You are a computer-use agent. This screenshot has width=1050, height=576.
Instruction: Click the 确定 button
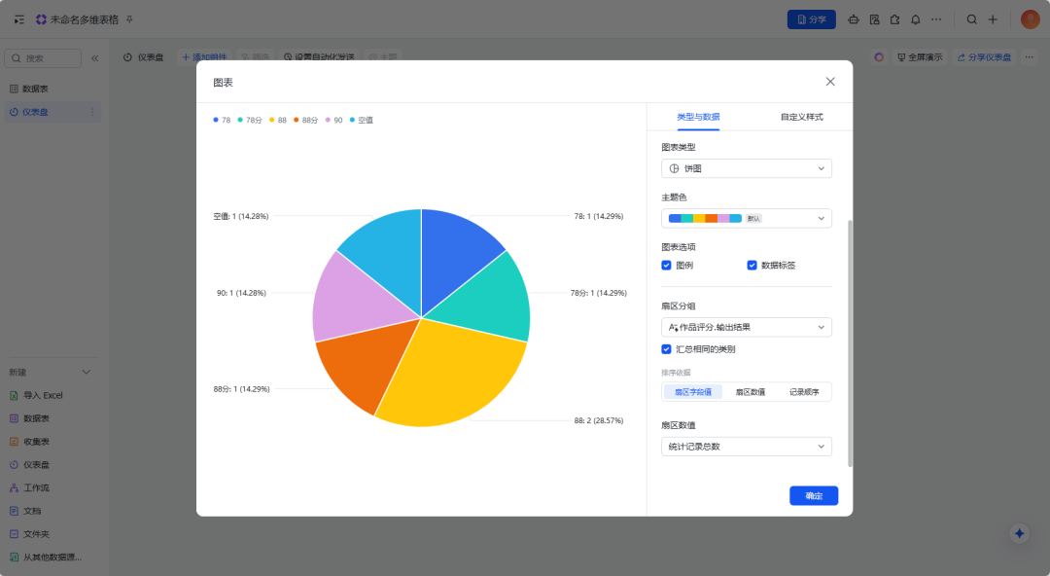[x=814, y=496]
